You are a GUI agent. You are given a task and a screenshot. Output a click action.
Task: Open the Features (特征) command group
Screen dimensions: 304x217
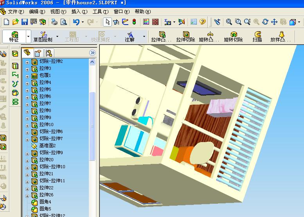point(14,37)
